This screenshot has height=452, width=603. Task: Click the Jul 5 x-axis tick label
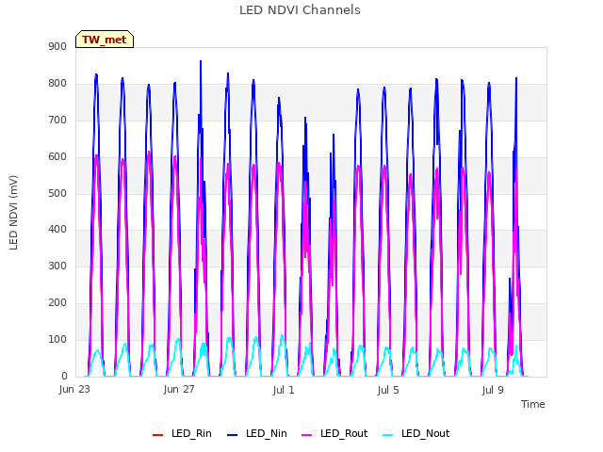pyautogui.click(x=388, y=390)
